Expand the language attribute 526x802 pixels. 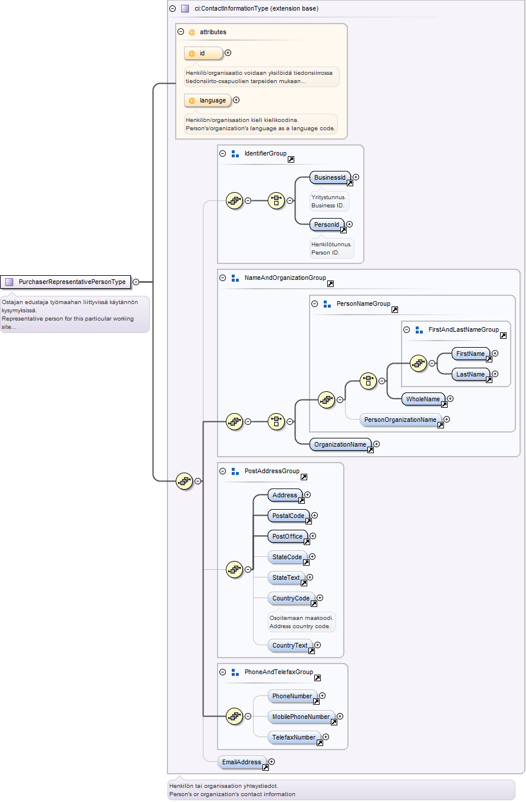click(236, 100)
